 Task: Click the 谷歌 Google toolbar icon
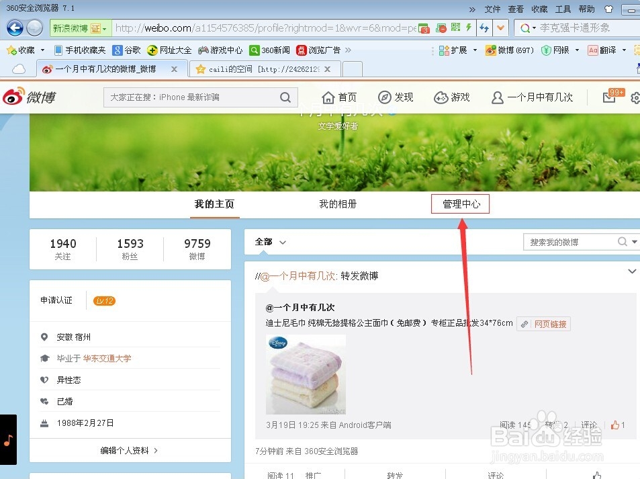[x=124, y=49]
